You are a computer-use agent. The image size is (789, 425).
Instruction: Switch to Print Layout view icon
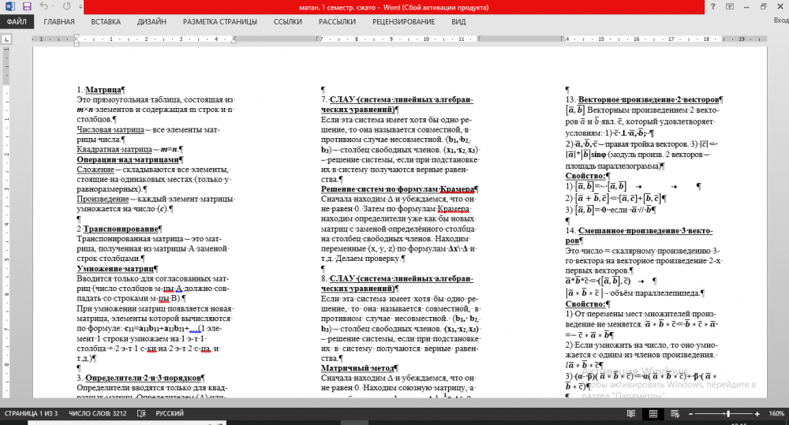click(x=653, y=413)
